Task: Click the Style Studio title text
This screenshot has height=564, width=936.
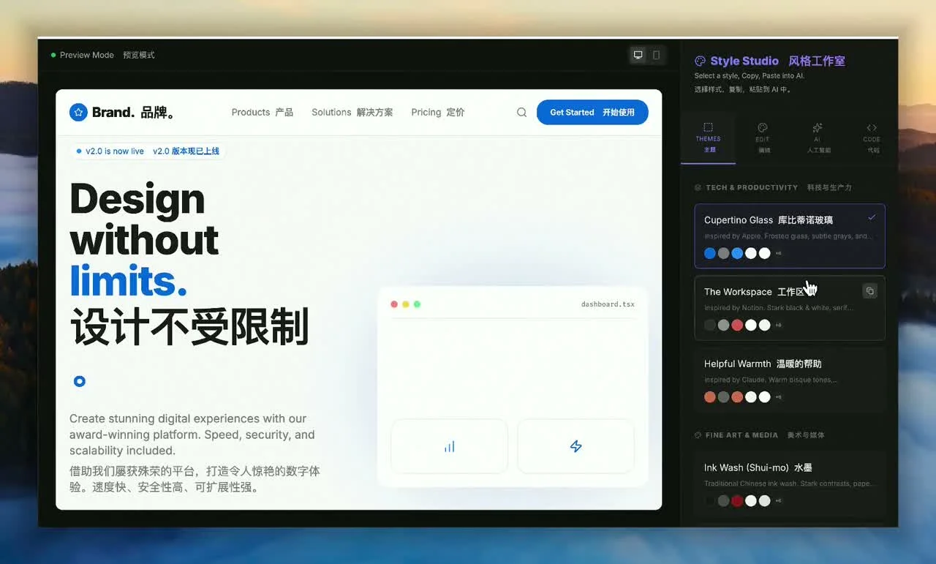Action: (x=744, y=61)
